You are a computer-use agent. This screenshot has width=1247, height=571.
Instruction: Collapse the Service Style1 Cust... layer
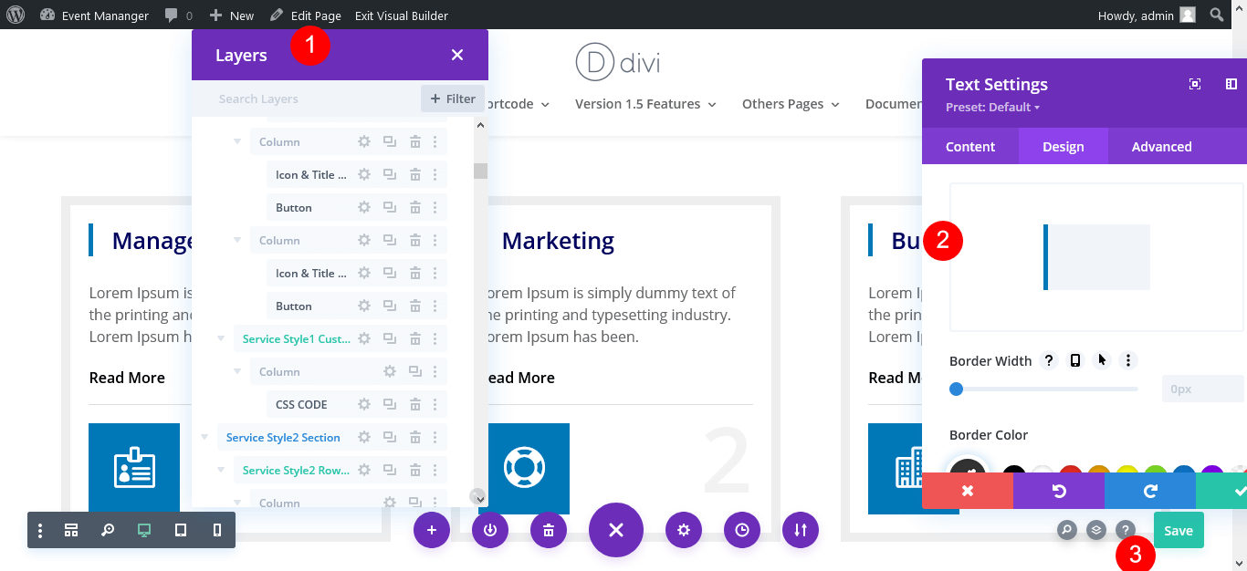point(221,339)
